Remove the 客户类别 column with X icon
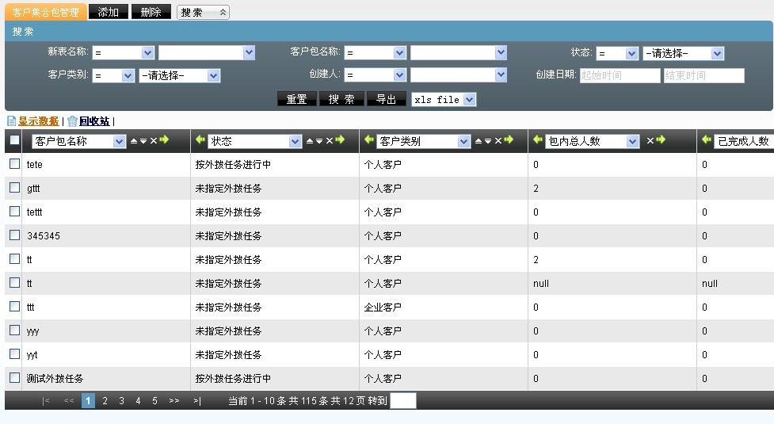The image size is (774, 424). (498, 141)
